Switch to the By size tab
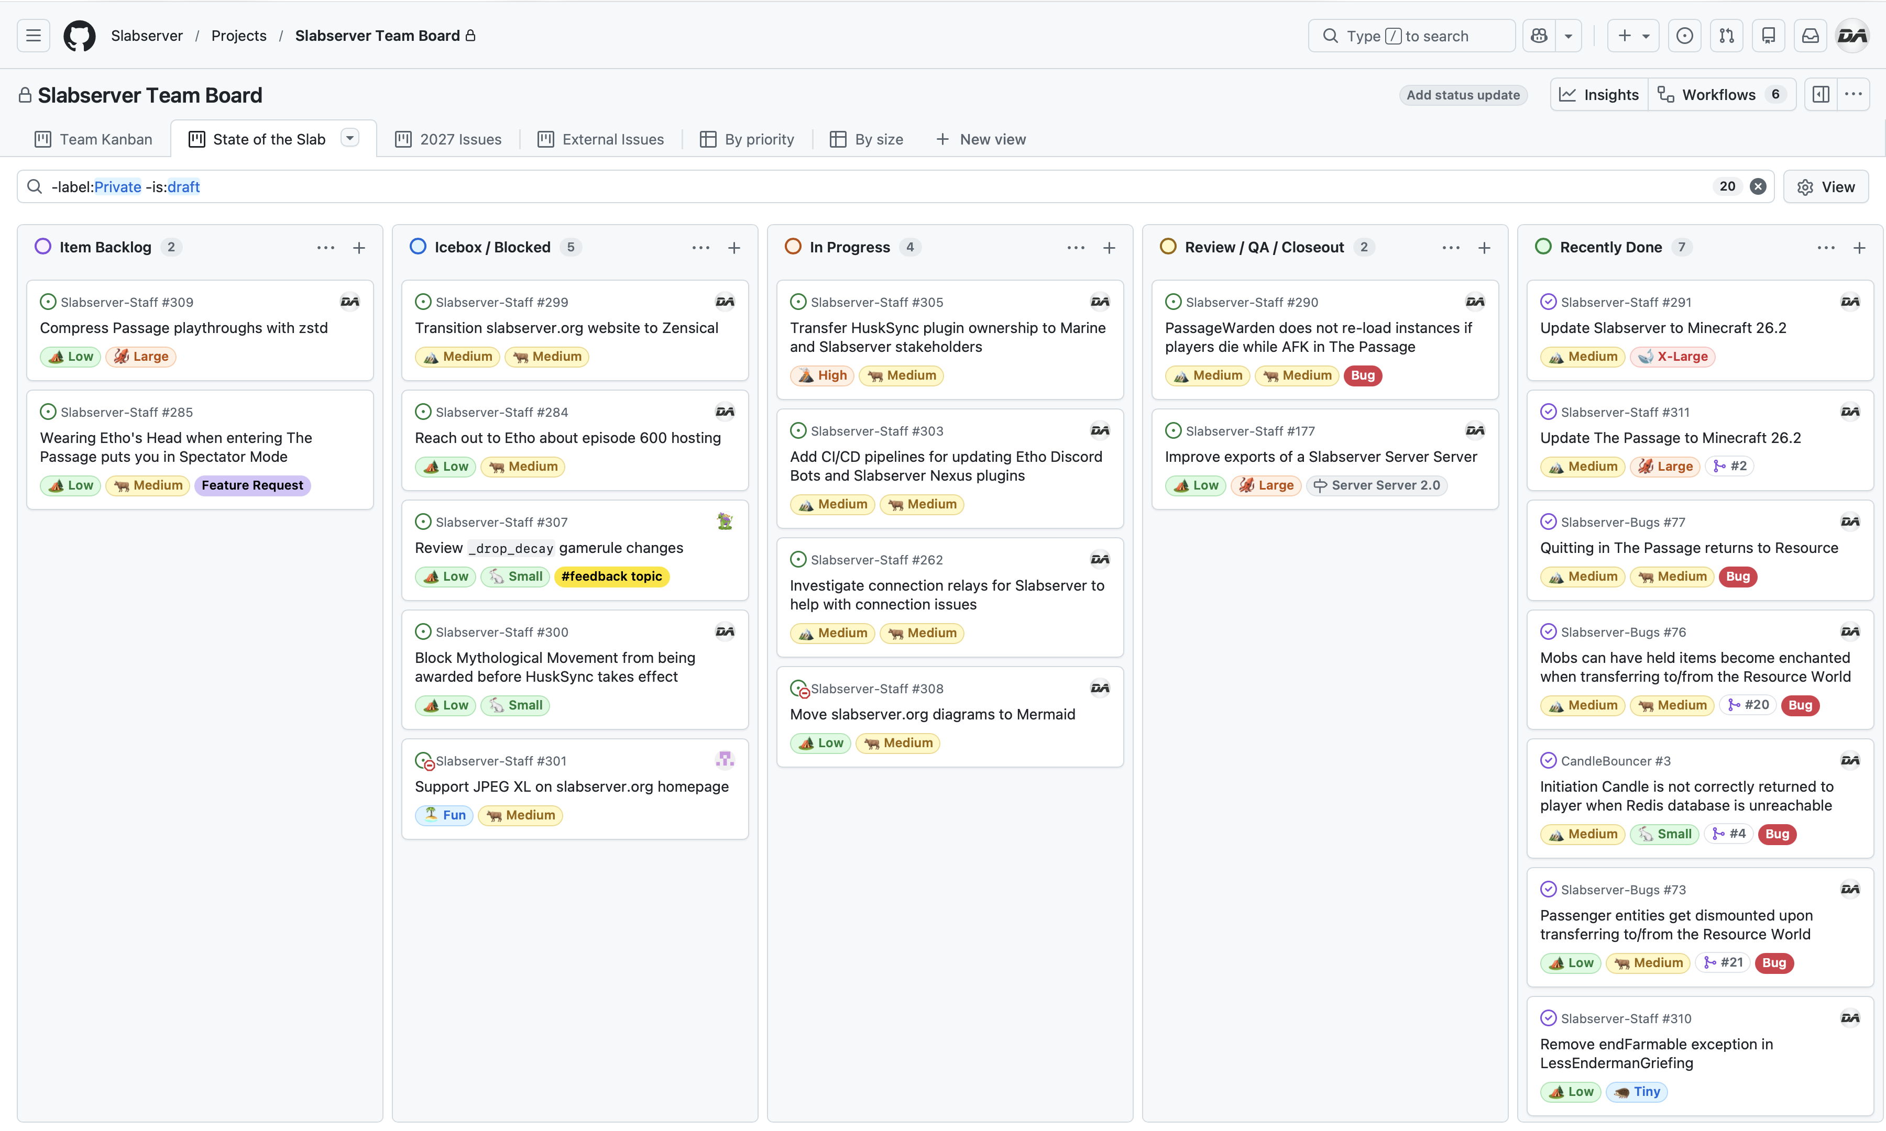This screenshot has width=1886, height=1131. pyautogui.click(x=867, y=139)
